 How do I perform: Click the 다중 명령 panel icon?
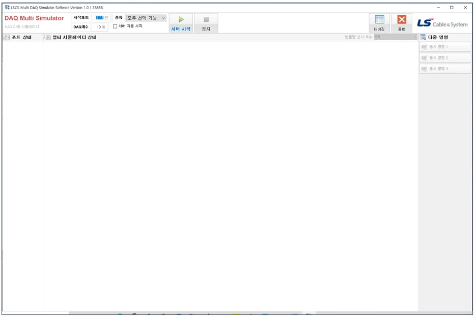click(x=423, y=37)
